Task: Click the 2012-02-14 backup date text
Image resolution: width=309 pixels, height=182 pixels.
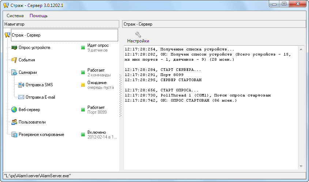Action: (102, 137)
